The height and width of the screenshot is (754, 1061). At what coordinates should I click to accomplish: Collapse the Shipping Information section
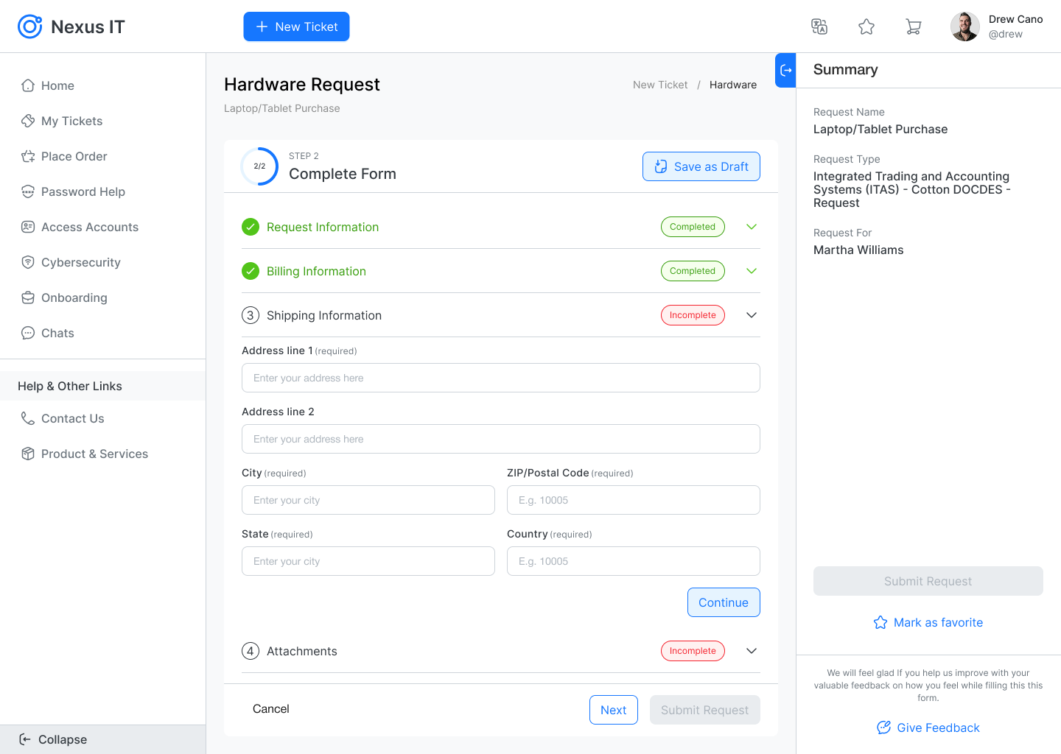tap(751, 315)
